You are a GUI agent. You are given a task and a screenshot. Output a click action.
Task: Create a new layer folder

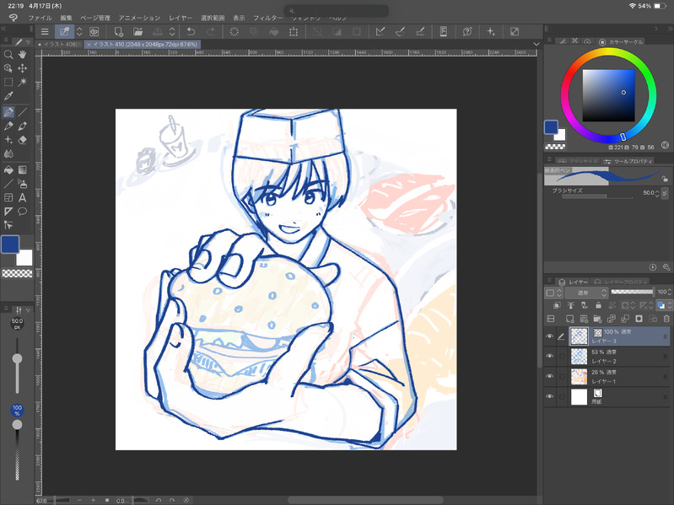pos(597,319)
